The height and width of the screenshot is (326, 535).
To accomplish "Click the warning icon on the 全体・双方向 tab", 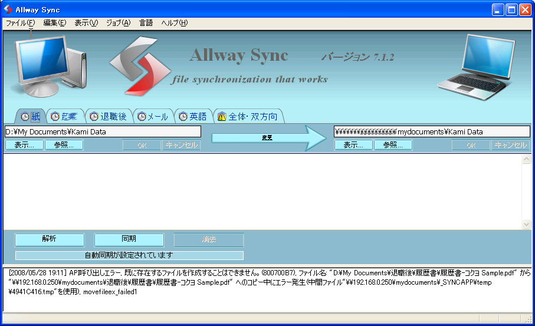I will pos(222,117).
